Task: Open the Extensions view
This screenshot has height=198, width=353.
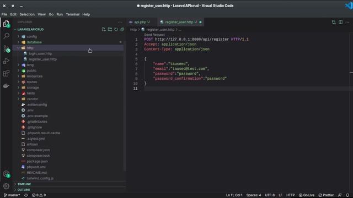Action: [6, 73]
